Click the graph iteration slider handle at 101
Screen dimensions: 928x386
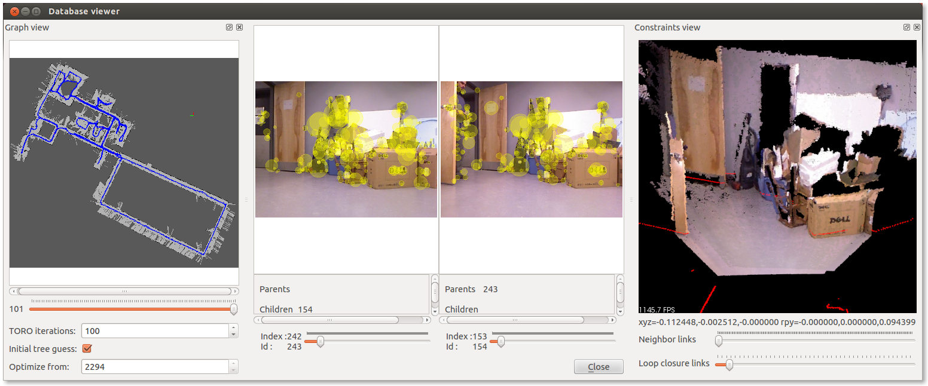point(234,309)
